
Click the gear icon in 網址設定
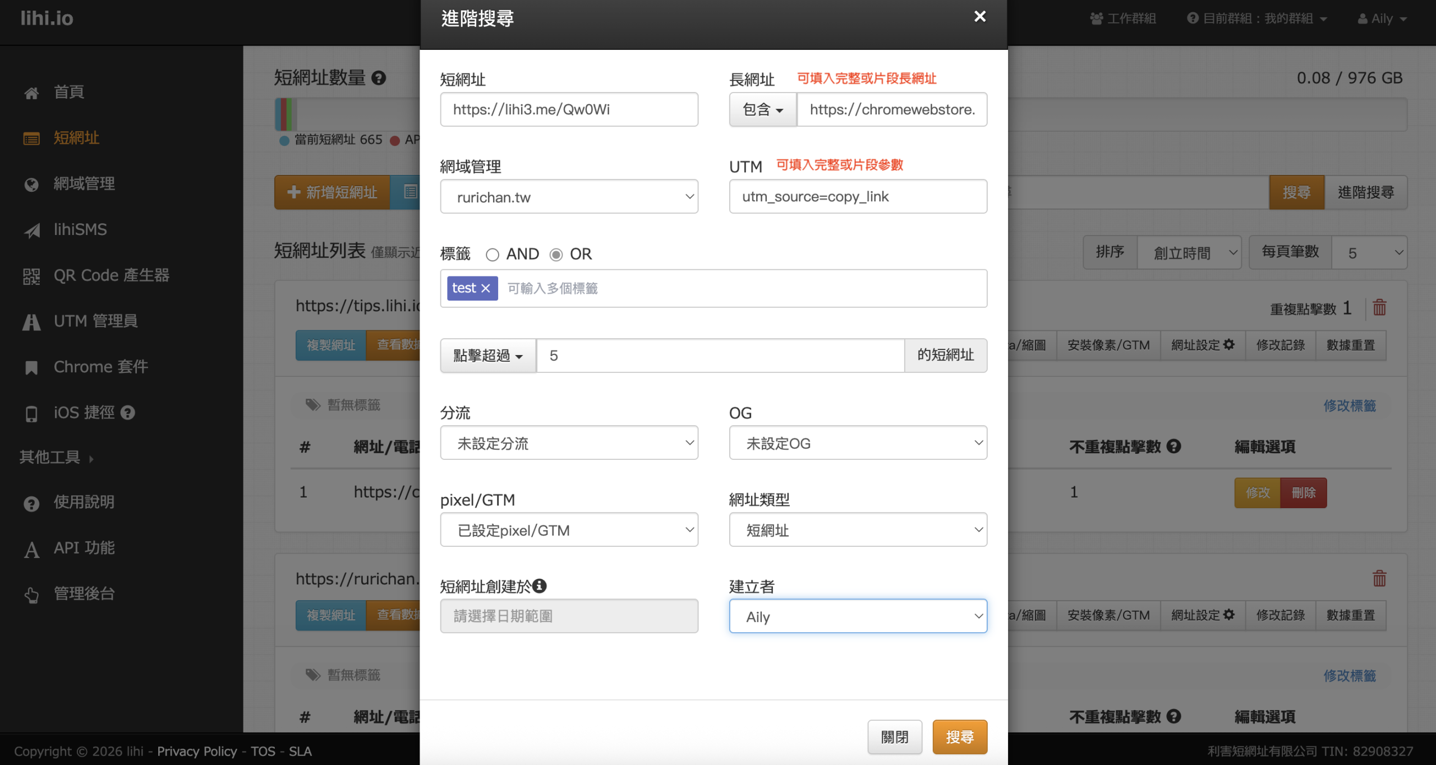click(1229, 344)
